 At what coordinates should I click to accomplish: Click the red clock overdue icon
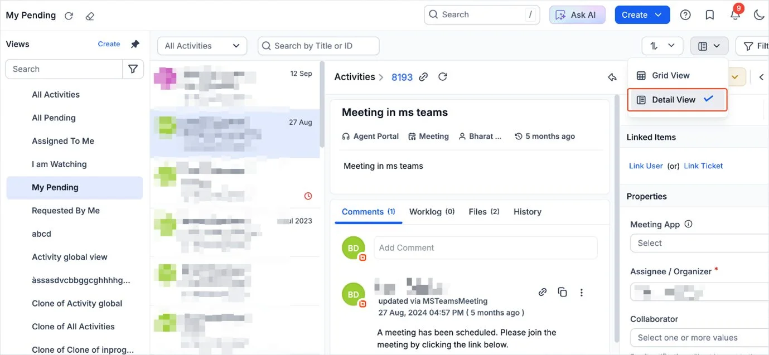(x=308, y=196)
